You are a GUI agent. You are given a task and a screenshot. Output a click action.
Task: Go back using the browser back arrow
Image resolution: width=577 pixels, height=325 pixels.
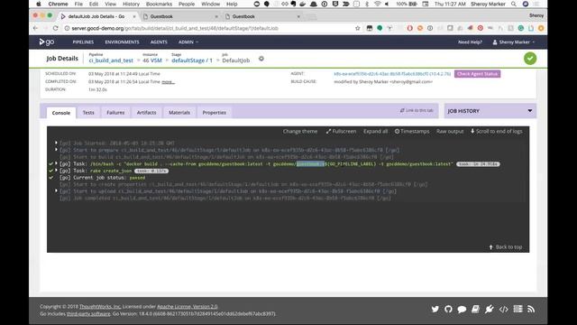pos(36,28)
